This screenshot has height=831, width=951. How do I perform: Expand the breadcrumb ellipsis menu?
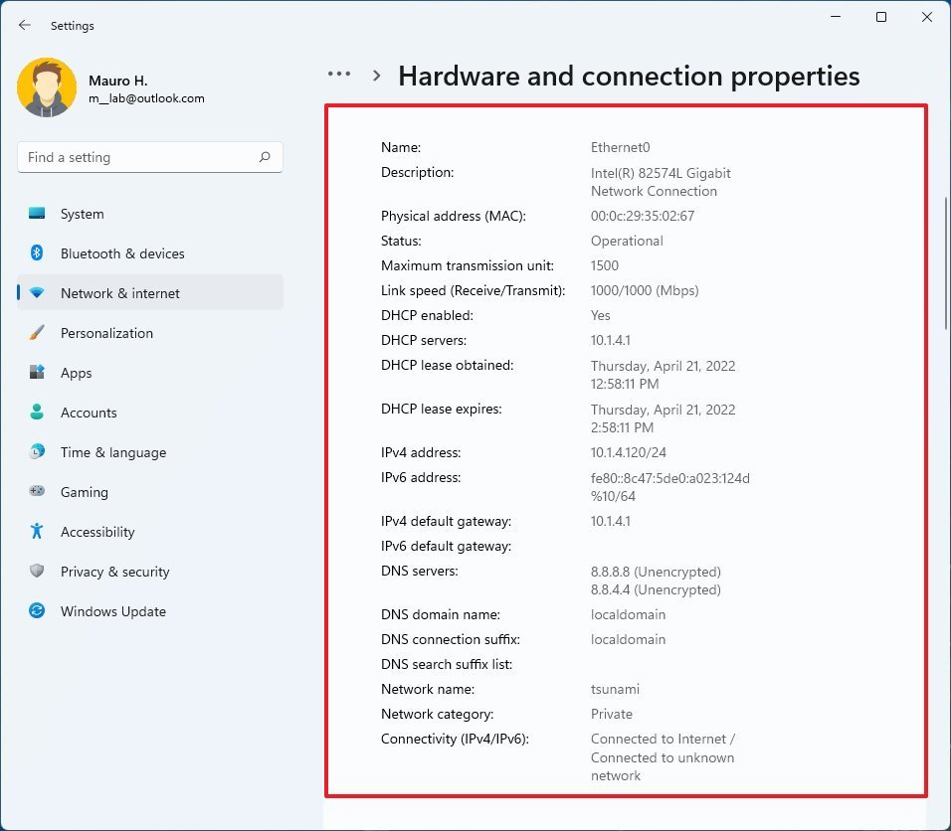click(x=339, y=75)
